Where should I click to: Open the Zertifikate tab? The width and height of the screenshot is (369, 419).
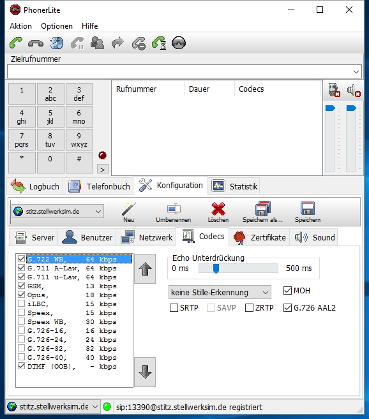click(260, 237)
